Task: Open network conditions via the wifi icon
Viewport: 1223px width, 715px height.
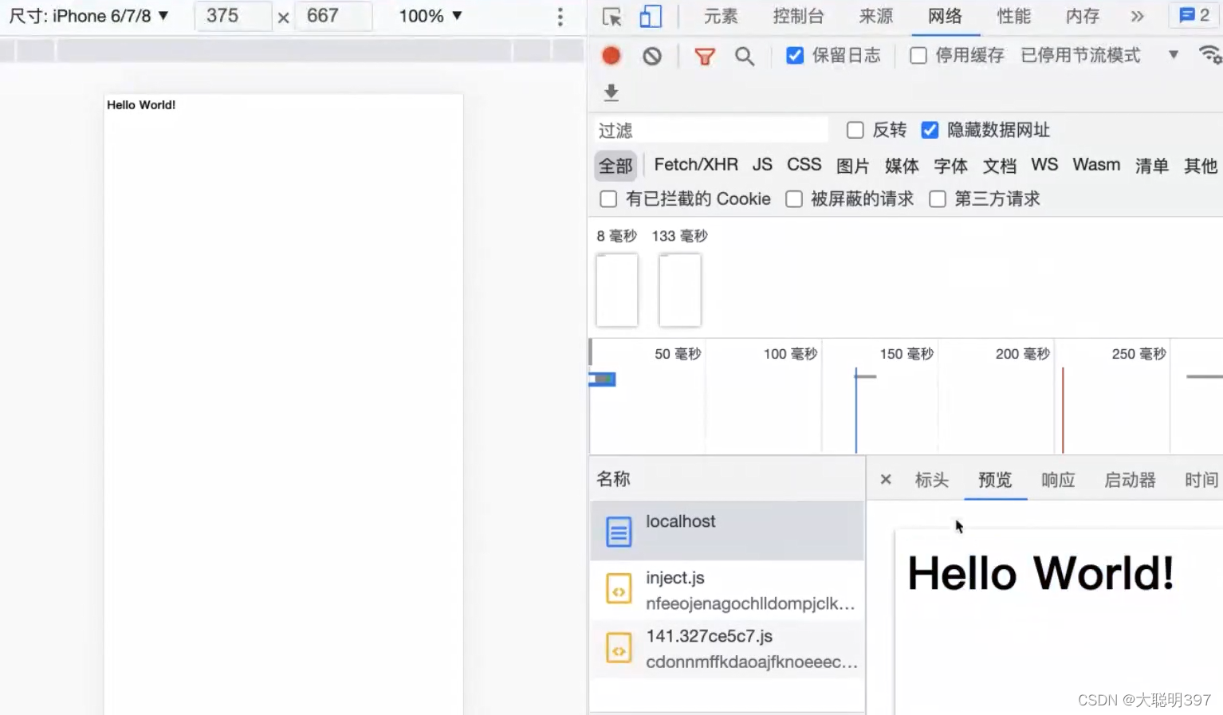Action: 1211,56
